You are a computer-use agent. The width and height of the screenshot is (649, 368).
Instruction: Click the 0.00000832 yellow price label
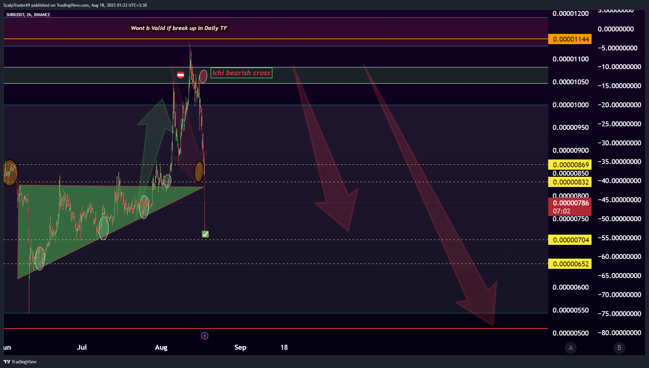click(x=570, y=182)
